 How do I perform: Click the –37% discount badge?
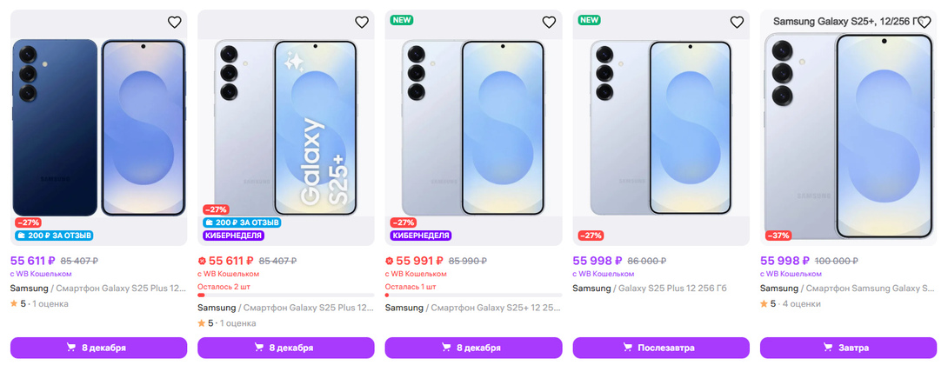tap(778, 235)
